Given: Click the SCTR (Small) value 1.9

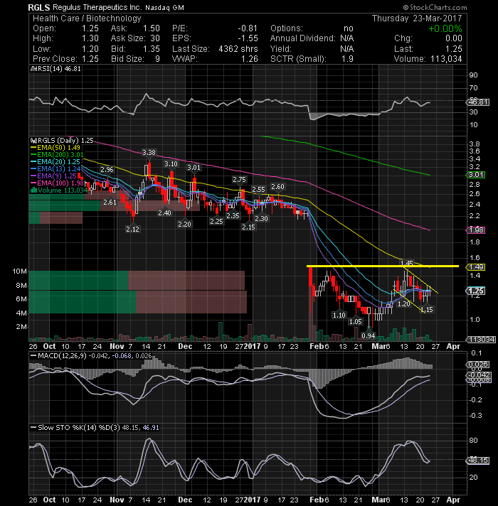Looking at the screenshot, I should coord(347,59).
